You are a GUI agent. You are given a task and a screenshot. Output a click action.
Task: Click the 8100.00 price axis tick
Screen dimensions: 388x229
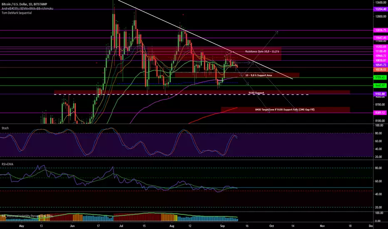pyautogui.click(x=380, y=121)
